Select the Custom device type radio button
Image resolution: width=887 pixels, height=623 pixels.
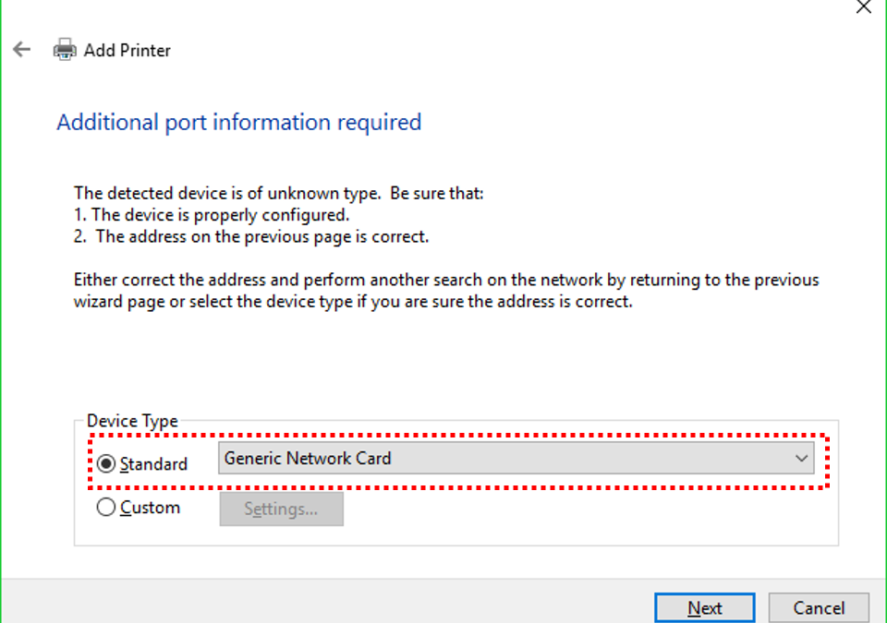coord(105,507)
